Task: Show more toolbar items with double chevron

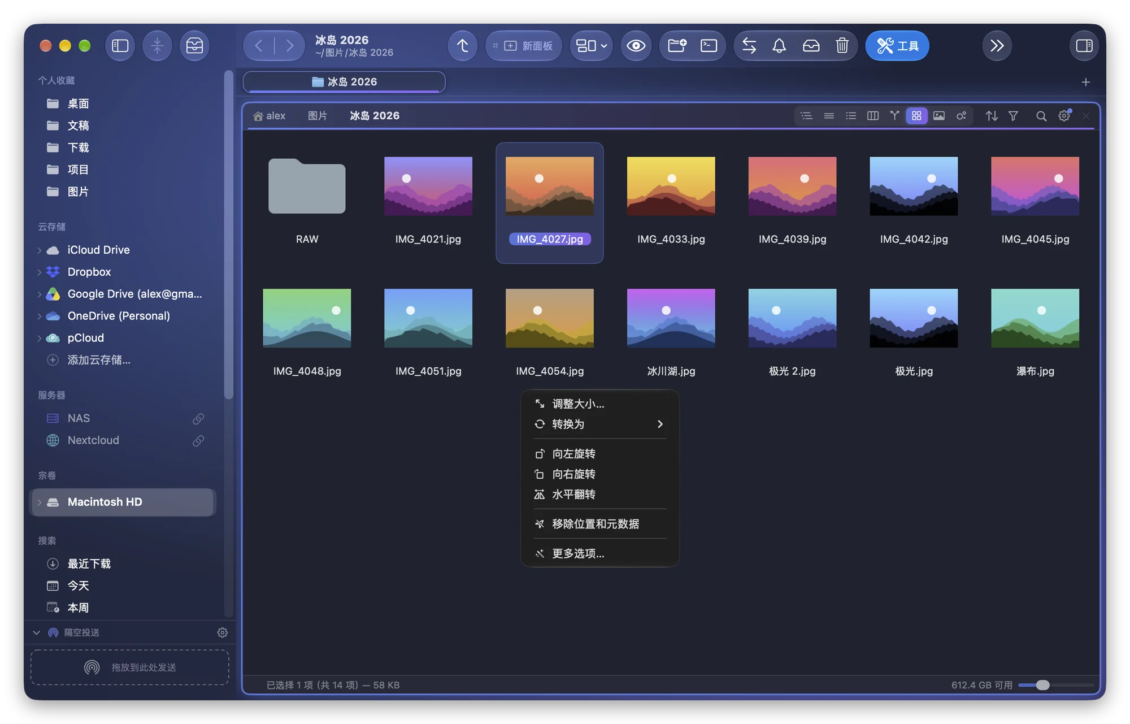Action: 997,46
